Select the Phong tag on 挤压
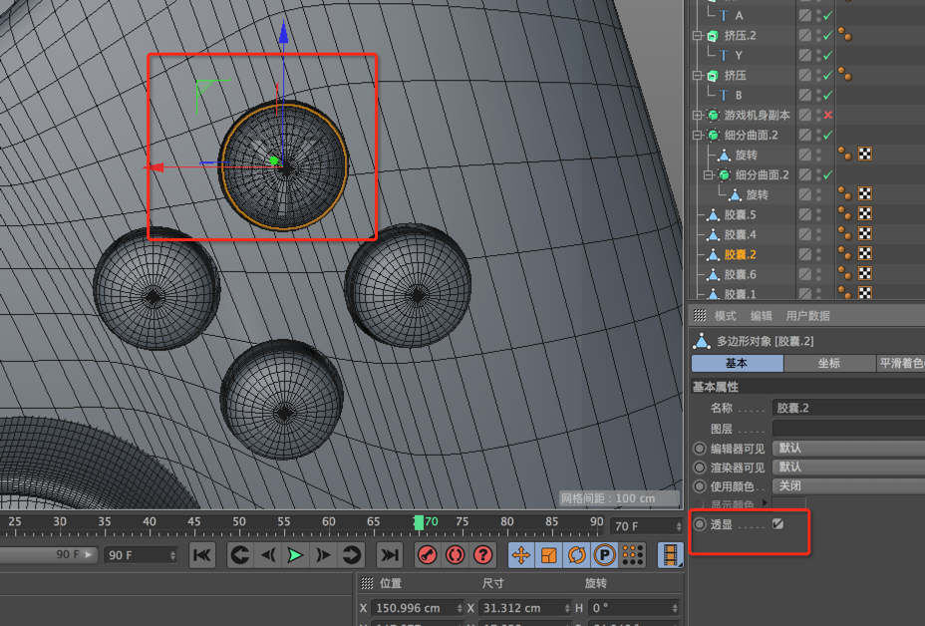Viewport: 925px width, 626px height. coord(845,75)
